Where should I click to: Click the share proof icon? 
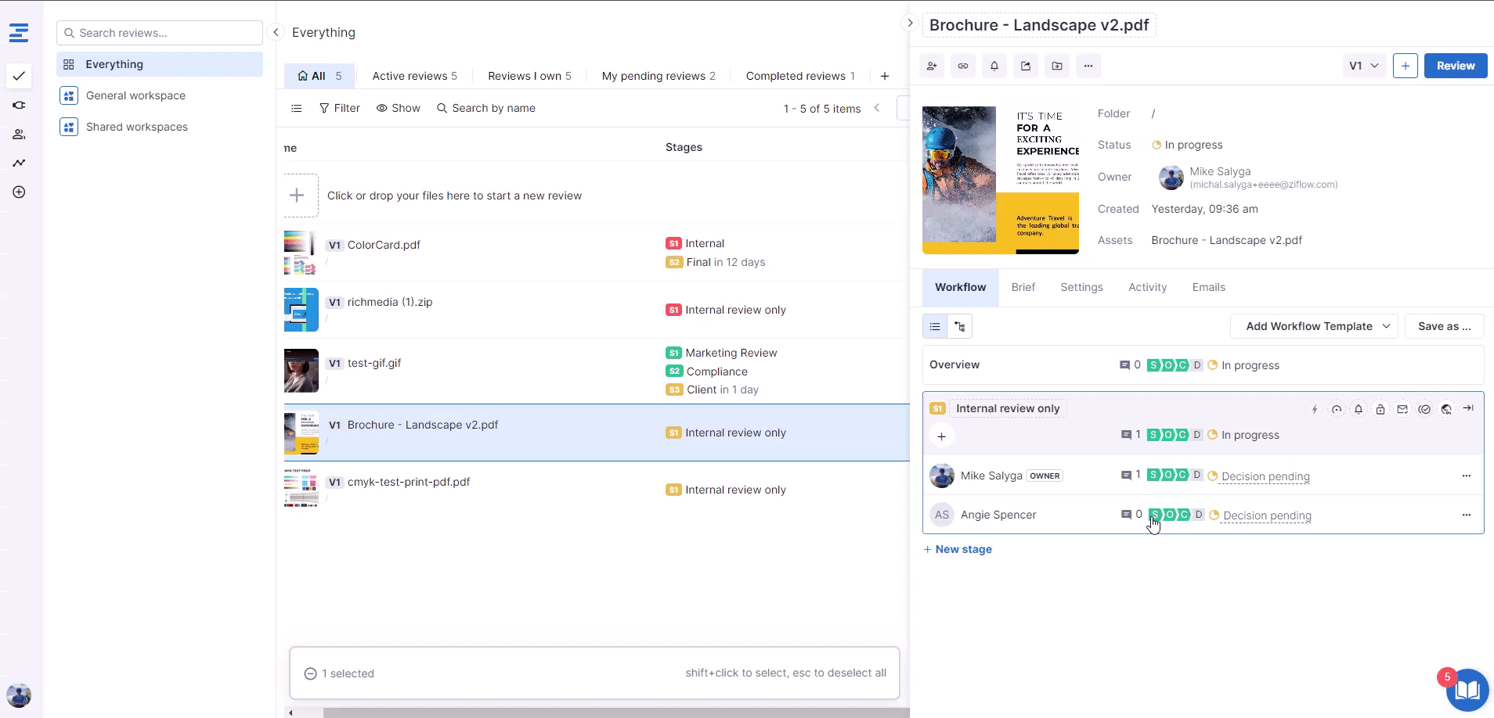click(x=1026, y=66)
